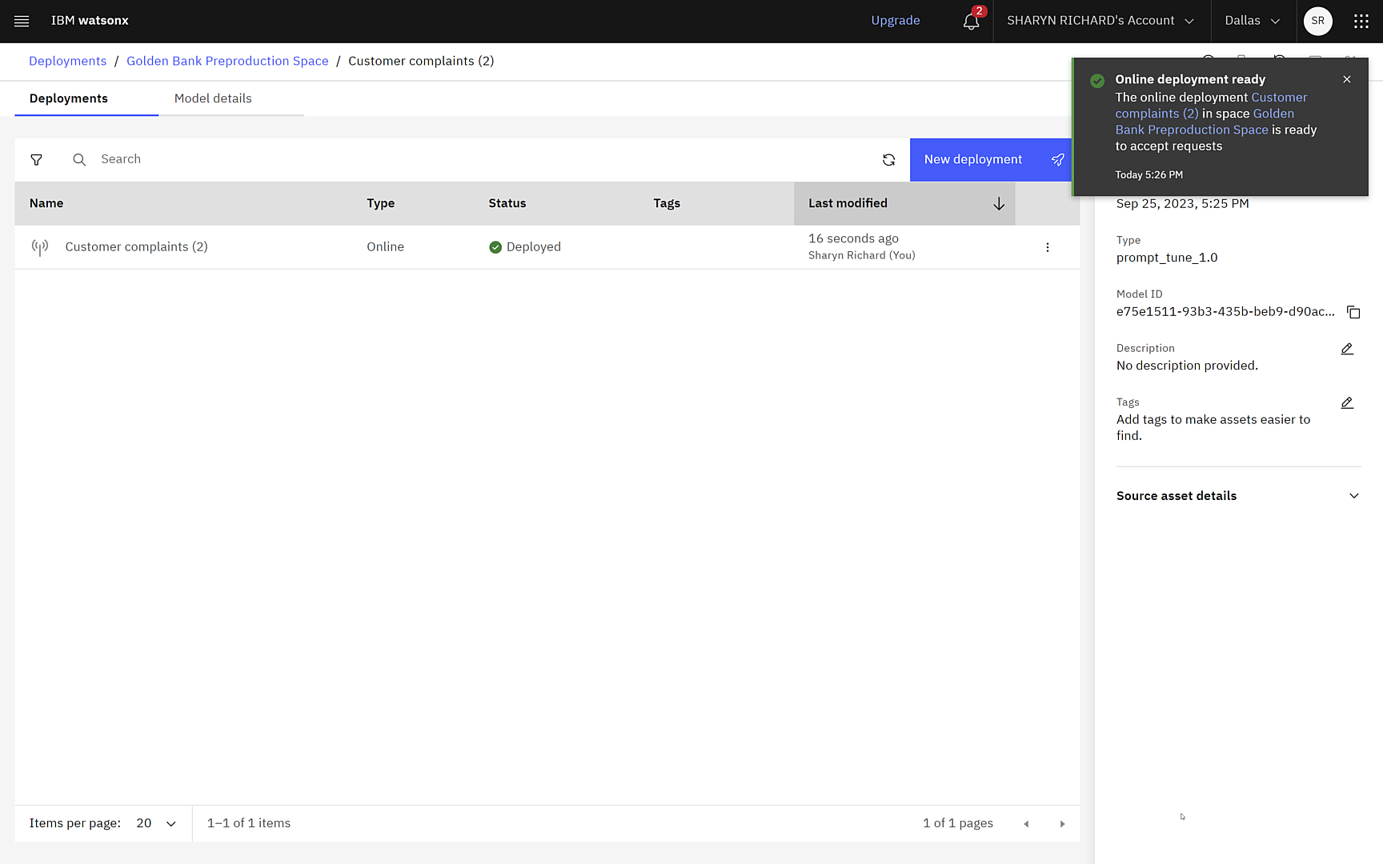The width and height of the screenshot is (1383, 864).
Task: Copy the Model ID to clipboard
Action: click(x=1353, y=312)
